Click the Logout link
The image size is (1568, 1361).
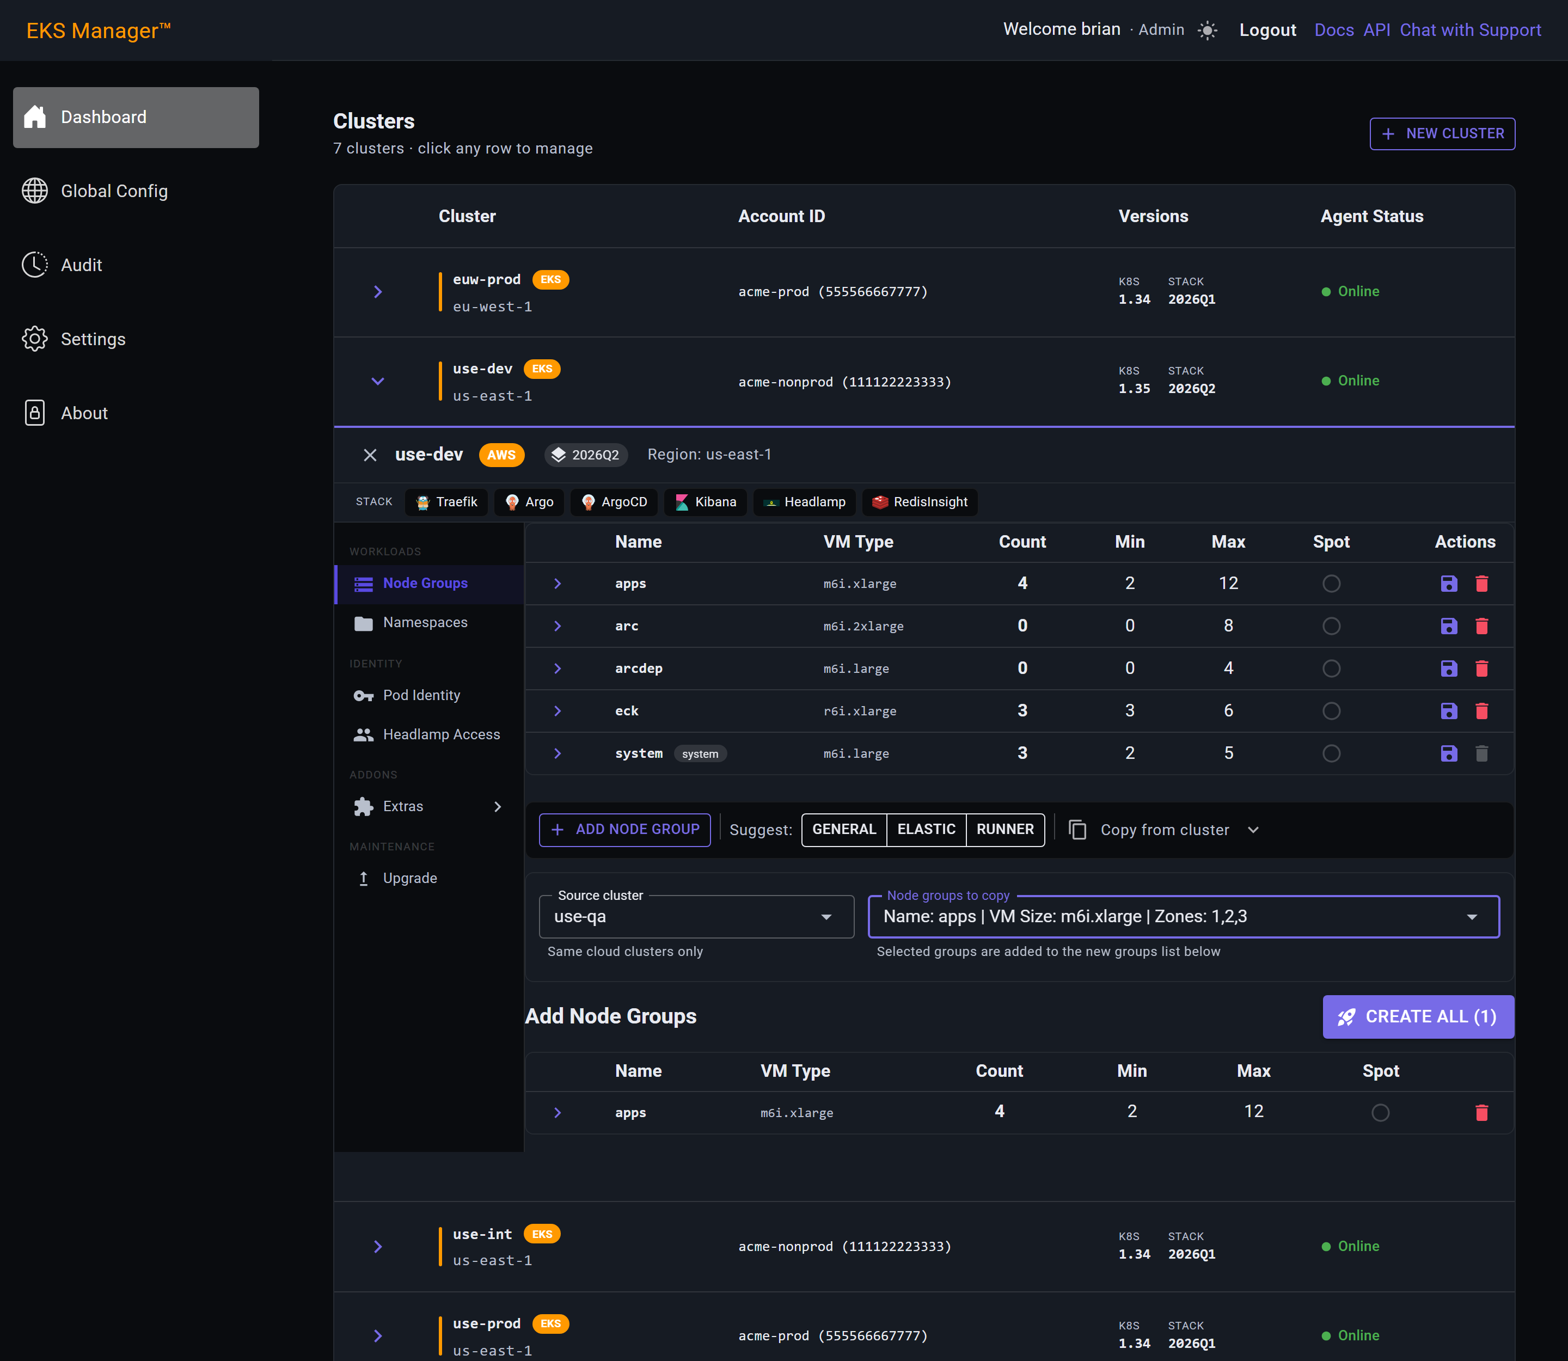pyautogui.click(x=1267, y=30)
